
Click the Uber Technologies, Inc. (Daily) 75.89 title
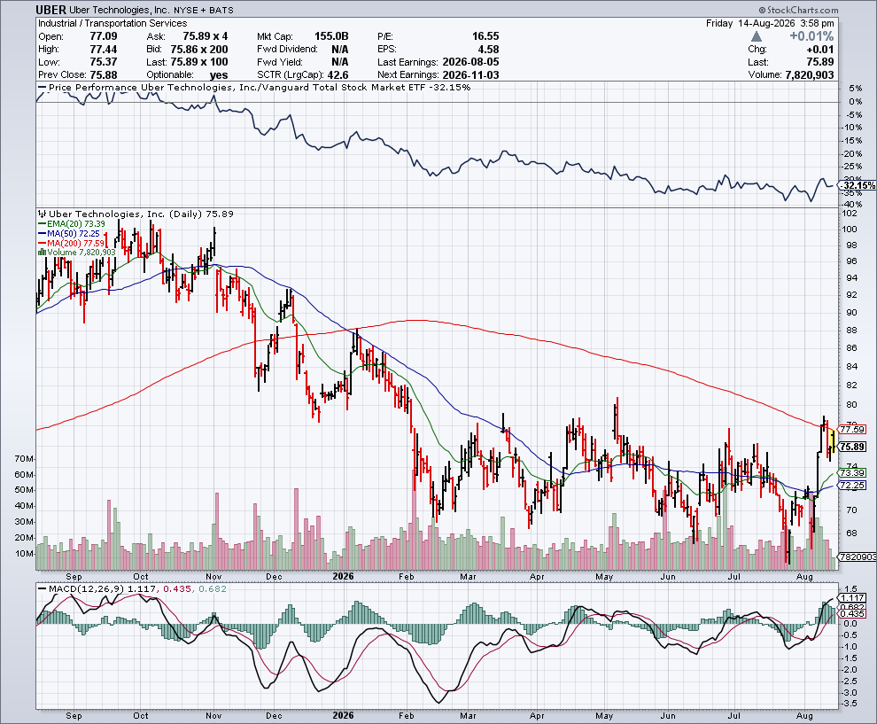point(141,214)
